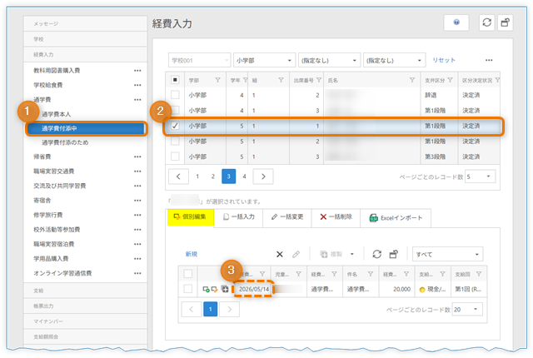Click the lock icon in expense toolbar

394,254
